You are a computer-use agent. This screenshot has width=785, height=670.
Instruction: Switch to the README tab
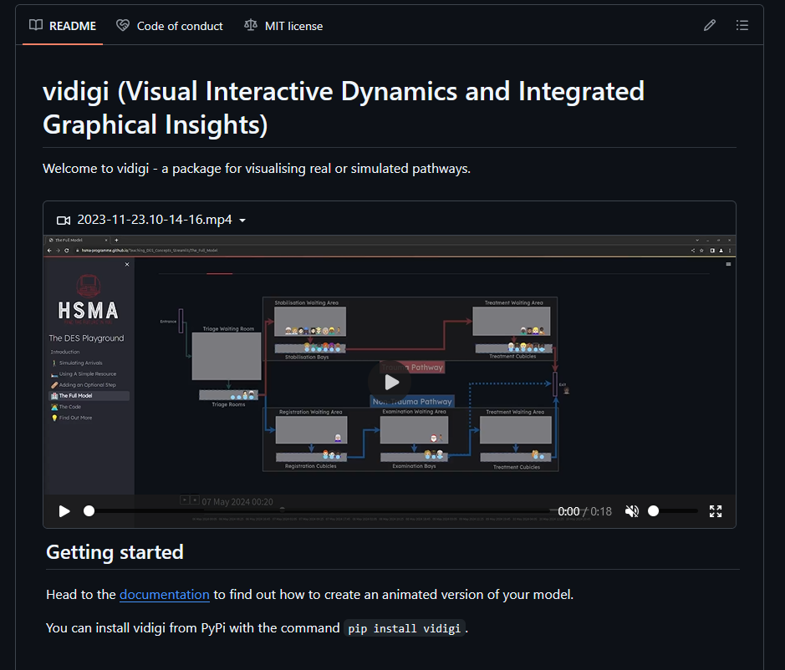coord(63,26)
